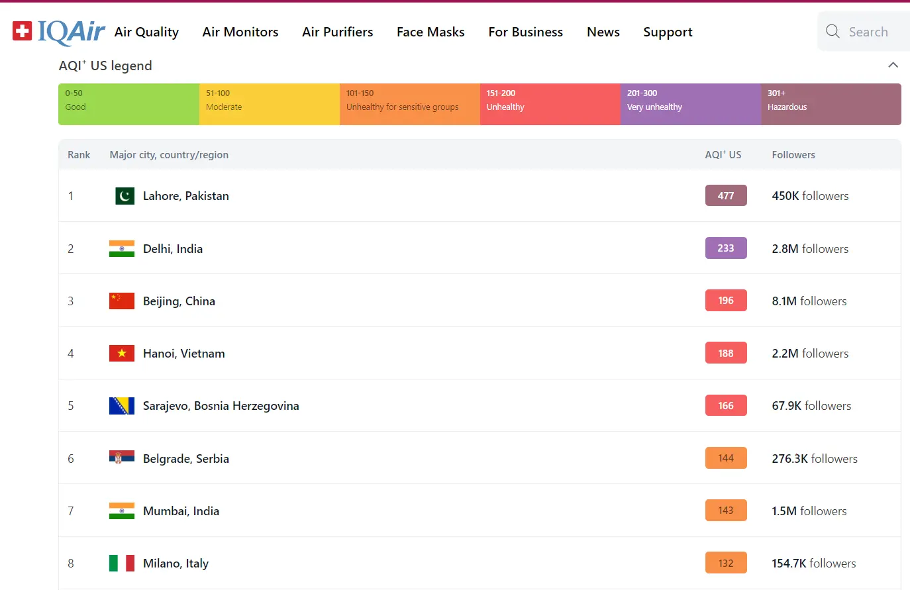Click the 132 AQI badge for Milano
This screenshot has width=910, height=590.
[x=726, y=563]
